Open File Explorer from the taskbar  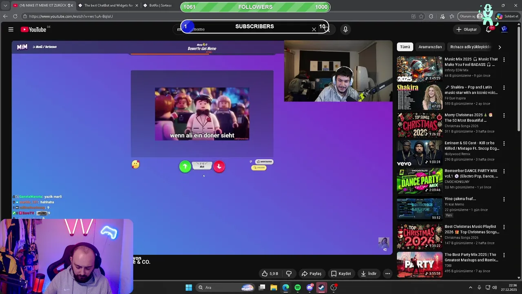[274, 287]
